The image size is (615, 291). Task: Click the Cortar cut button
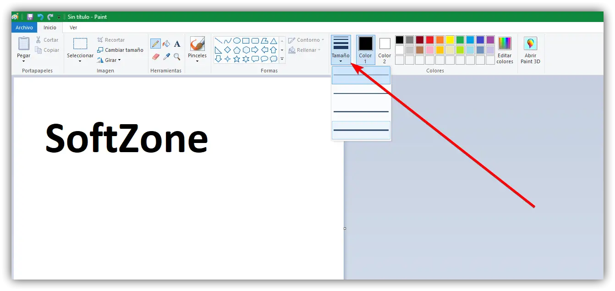tap(47, 40)
